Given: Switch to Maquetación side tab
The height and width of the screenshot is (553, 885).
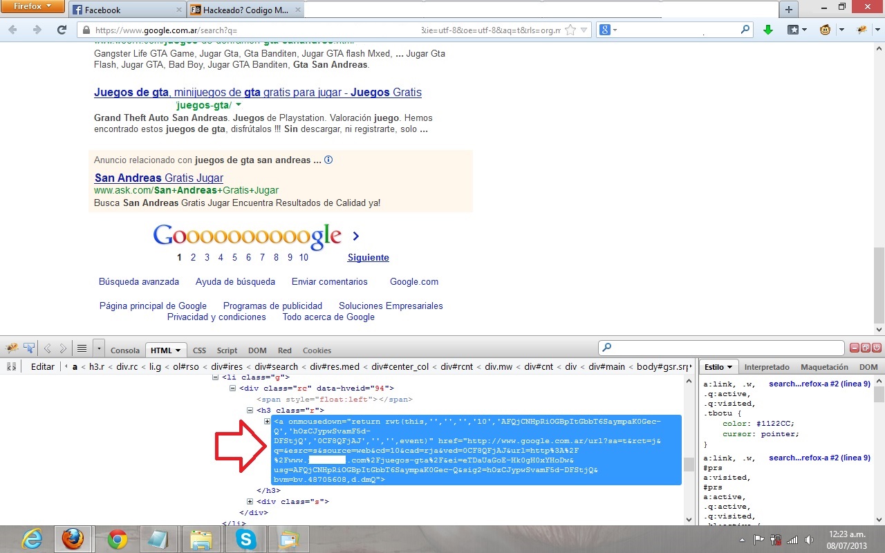Looking at the screenshot, I should [x=824, y=367].
